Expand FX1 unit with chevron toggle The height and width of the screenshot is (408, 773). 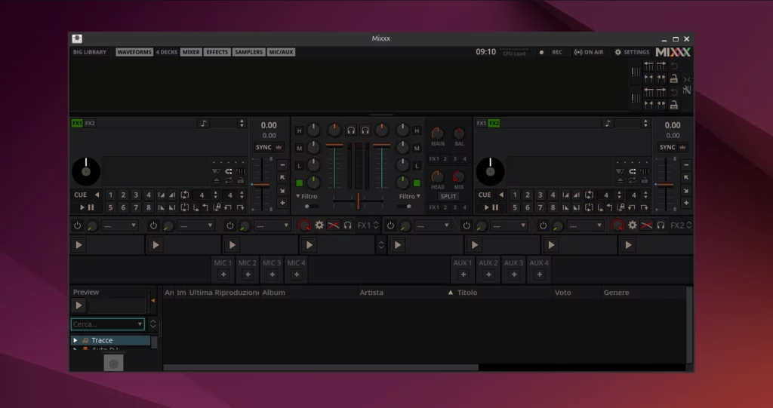click(376, 225)
